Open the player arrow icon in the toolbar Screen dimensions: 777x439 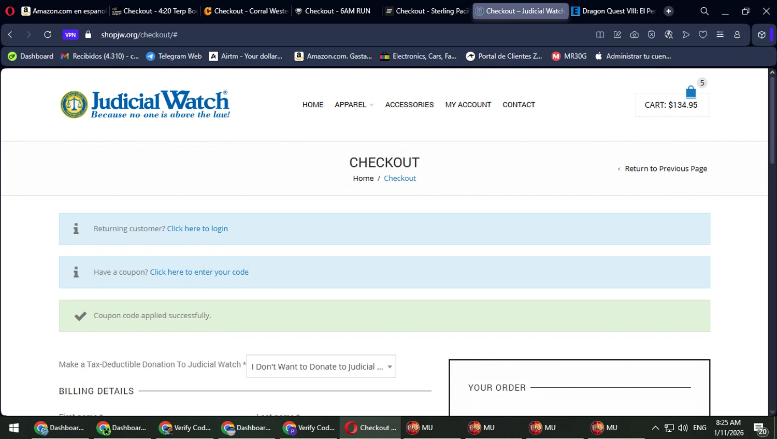click(x=686, y=35)
